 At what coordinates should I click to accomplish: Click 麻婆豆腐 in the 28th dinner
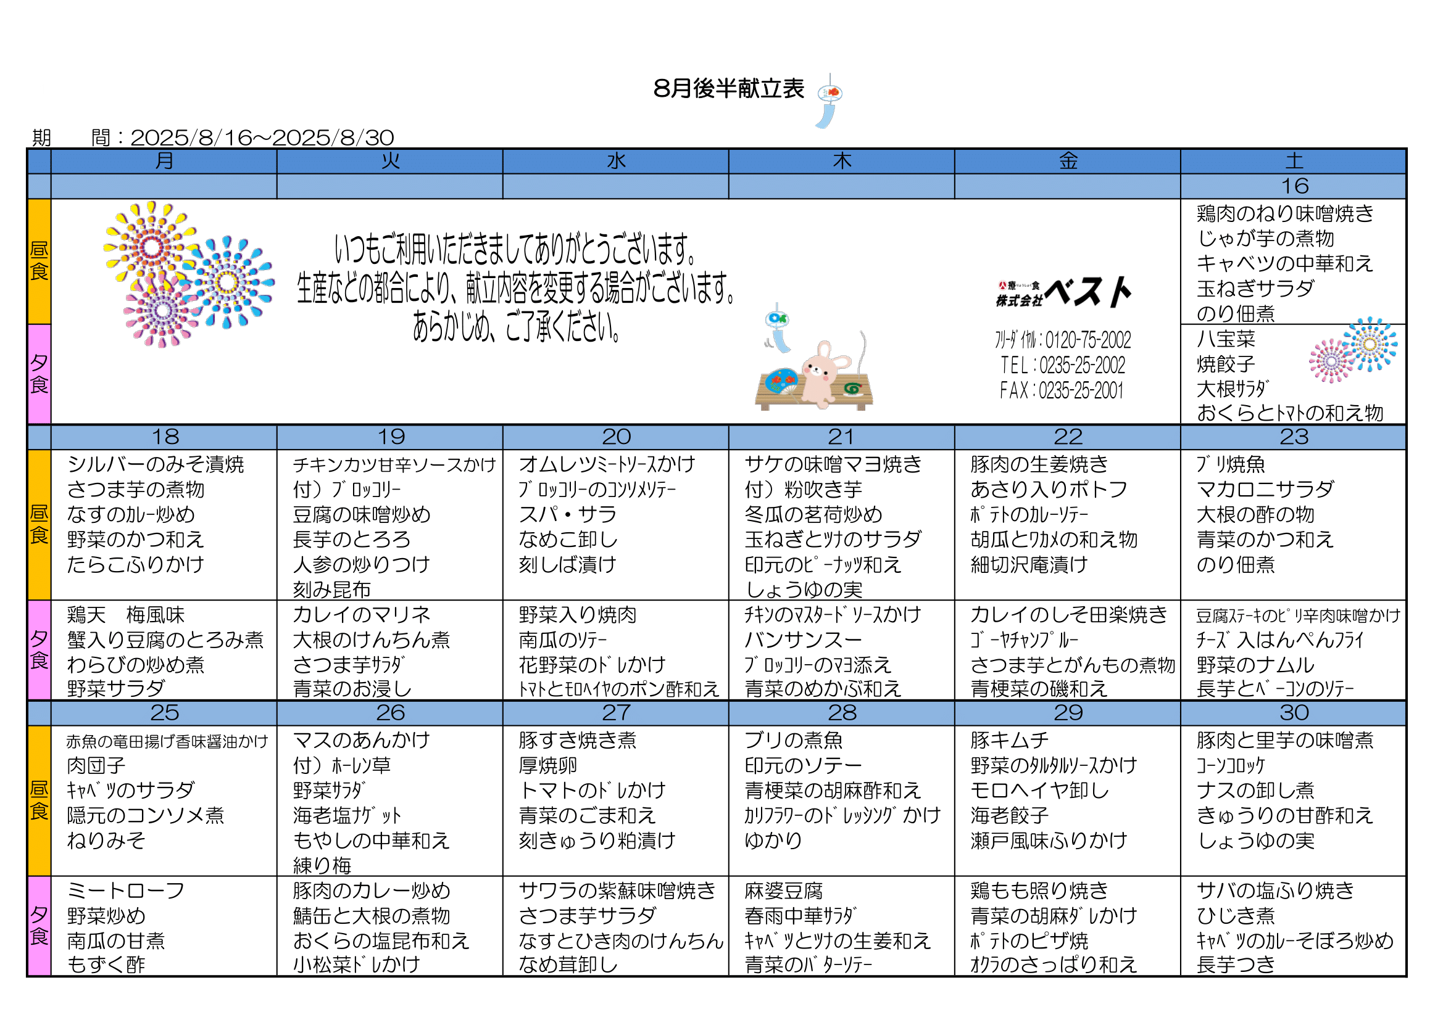click(783, 891)
